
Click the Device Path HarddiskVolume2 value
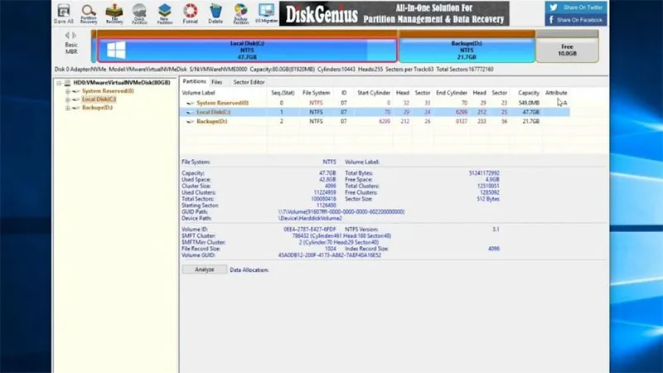[x=310, y=218]
